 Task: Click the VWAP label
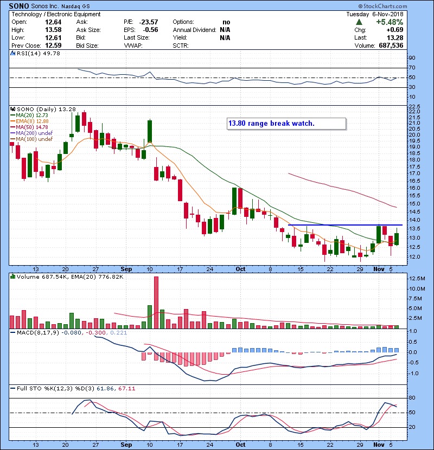133,46
